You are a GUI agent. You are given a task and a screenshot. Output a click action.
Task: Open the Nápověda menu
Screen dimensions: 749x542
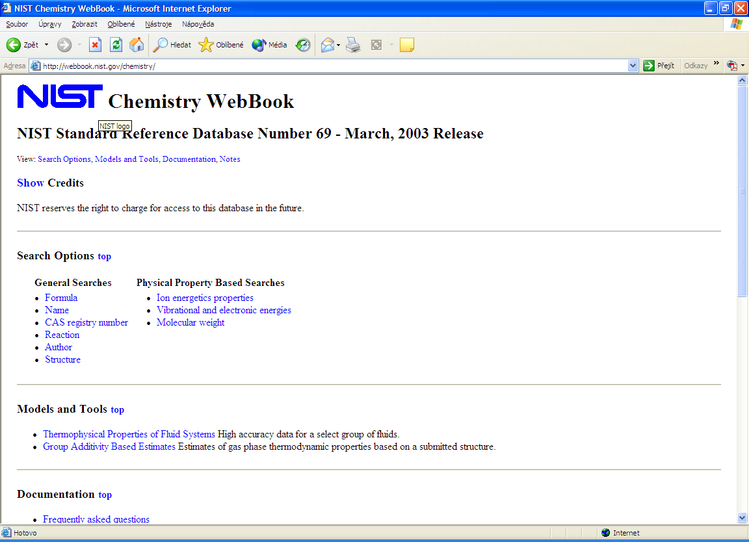tap(198, 24)
